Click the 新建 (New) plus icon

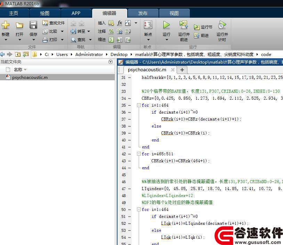[x=6, y=25]
